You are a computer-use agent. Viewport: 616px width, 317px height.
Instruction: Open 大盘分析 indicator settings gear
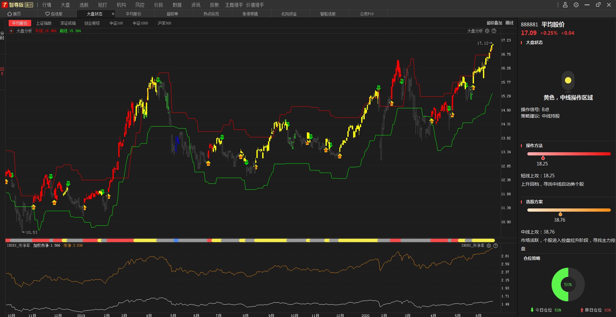(x=487, y=31)
